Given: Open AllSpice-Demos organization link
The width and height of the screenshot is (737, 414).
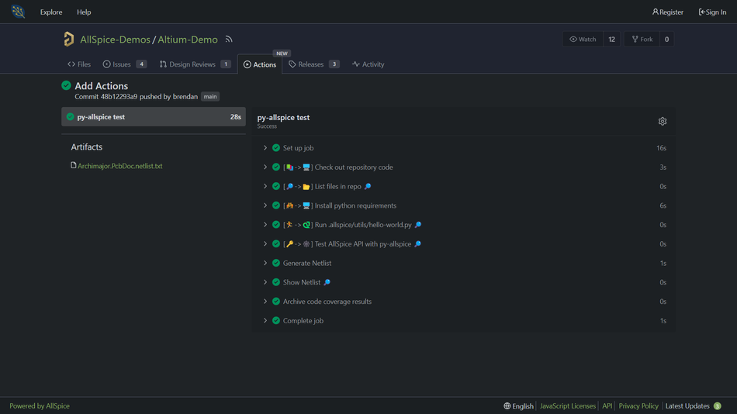Looking at the screenshot, I should [115, 40].
